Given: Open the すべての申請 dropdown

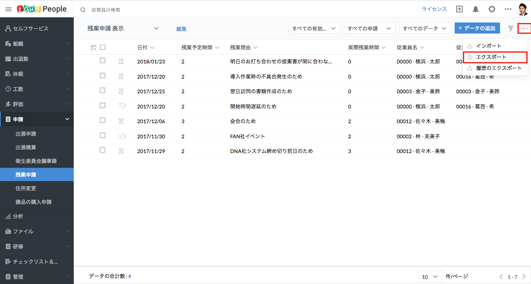Looking at the screenshot, I should click(x=369, y=28).
